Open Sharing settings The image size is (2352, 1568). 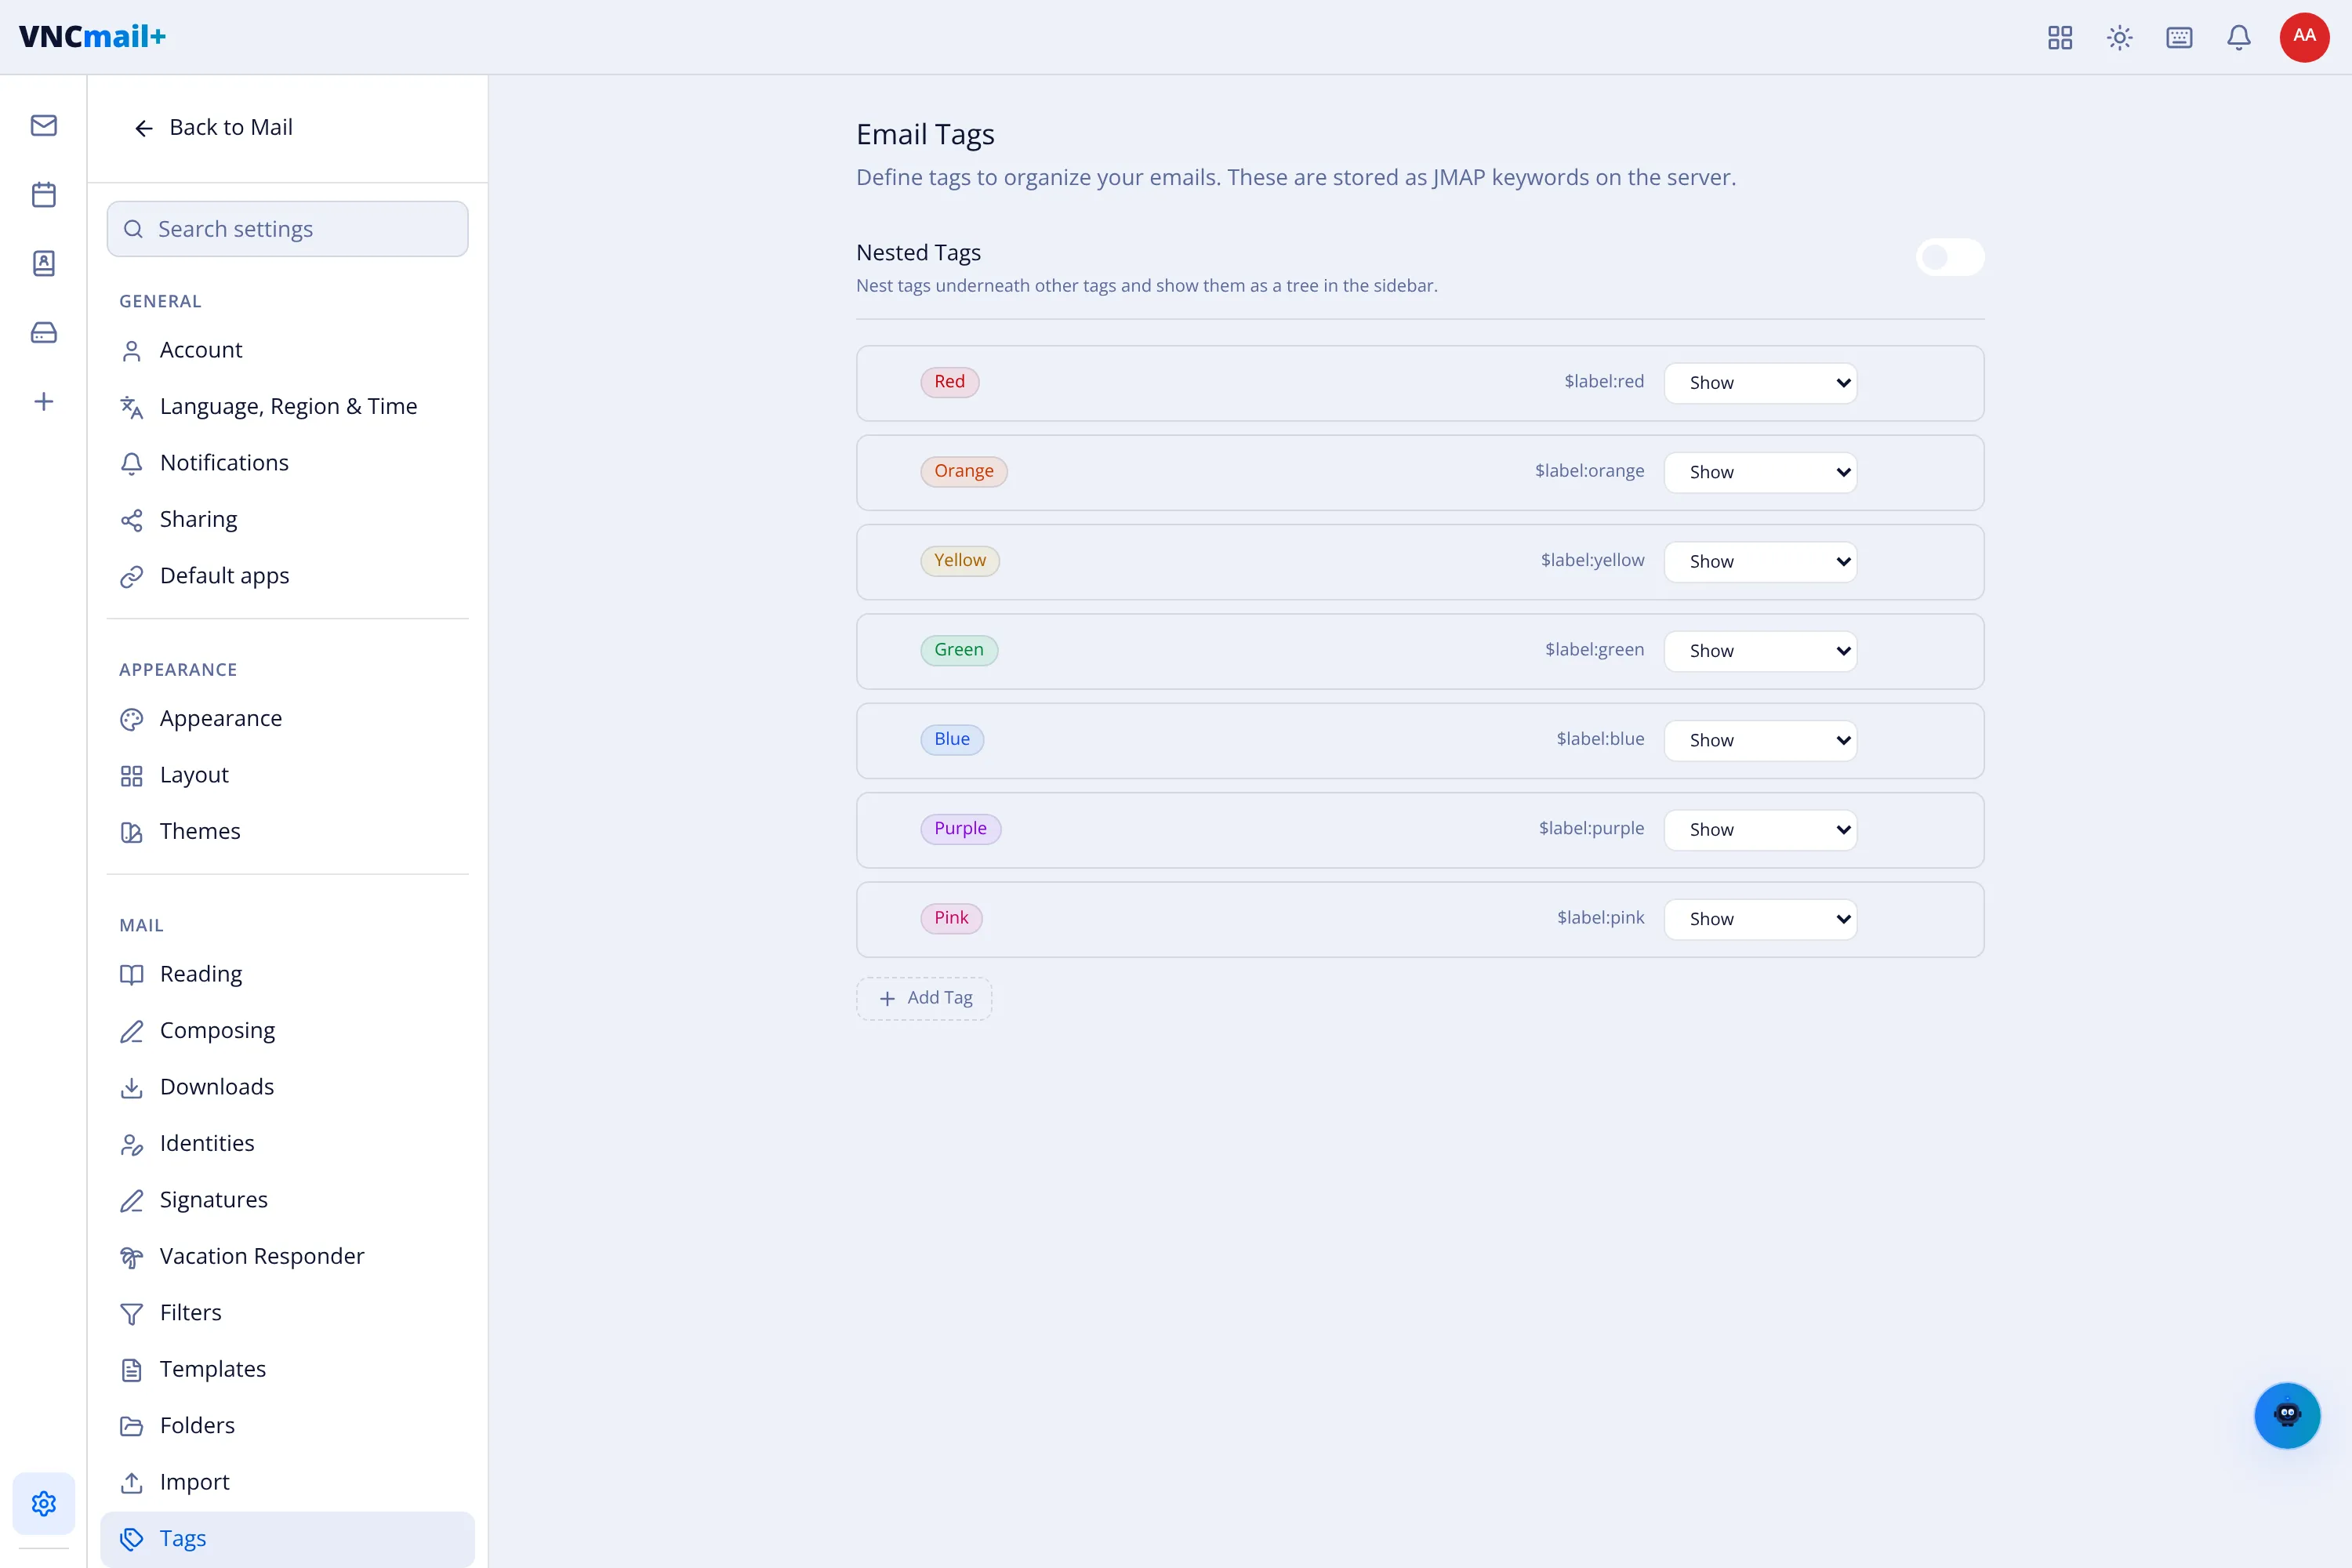coord(287,519)
